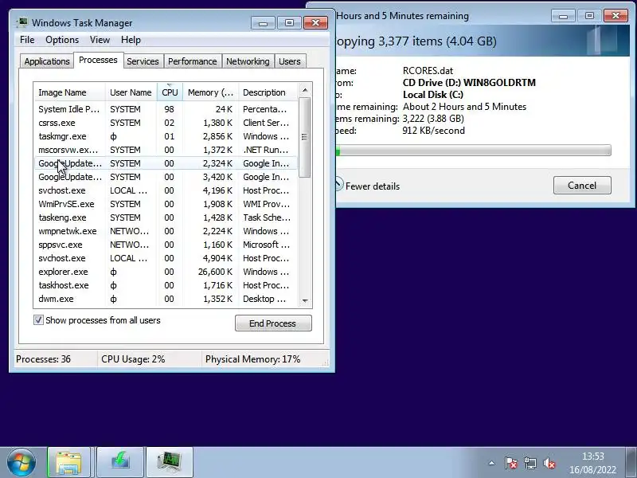This screenshot has width=637, height=478.
Task: Select the wmpnetwk.exe process
Action: pos(166,231)
